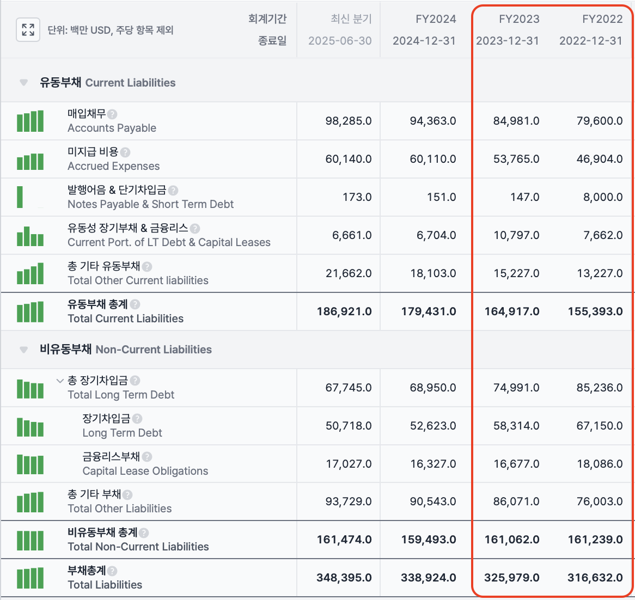This screenshot has width=635, height=600.
Task: Click the Capital Lease Obligations label
Action: click(x=145, y=471)
